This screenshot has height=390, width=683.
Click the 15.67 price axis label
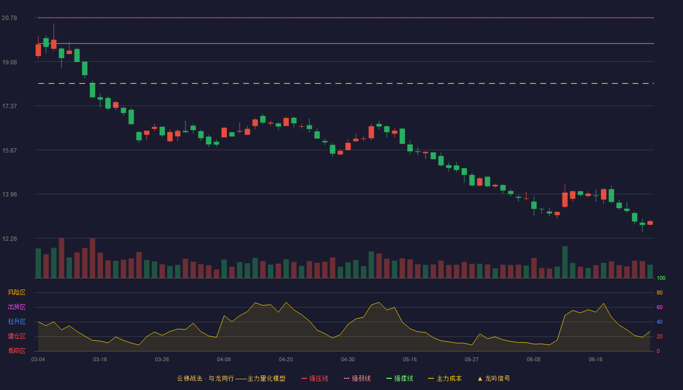click(x=9, y=151)
